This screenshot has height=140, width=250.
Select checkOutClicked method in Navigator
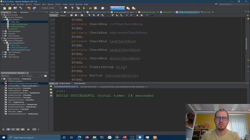pyautogui.click(x=23, y=84)
